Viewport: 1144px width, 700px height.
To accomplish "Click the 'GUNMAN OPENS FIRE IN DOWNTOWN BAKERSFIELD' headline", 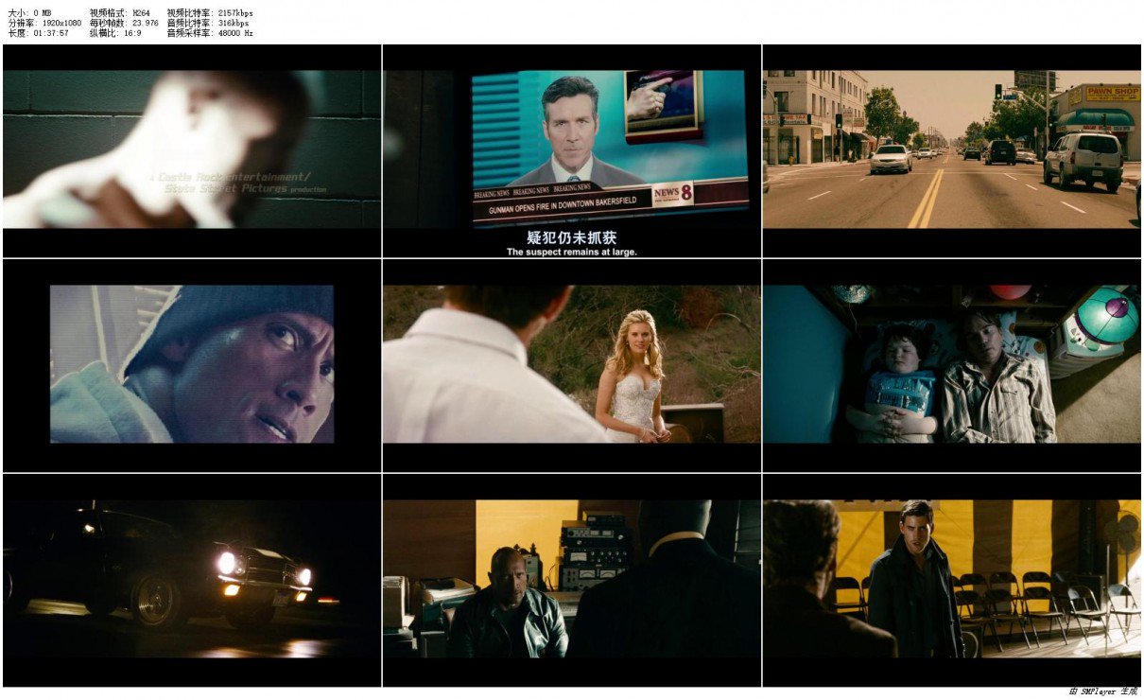I will tap(563, 204).
